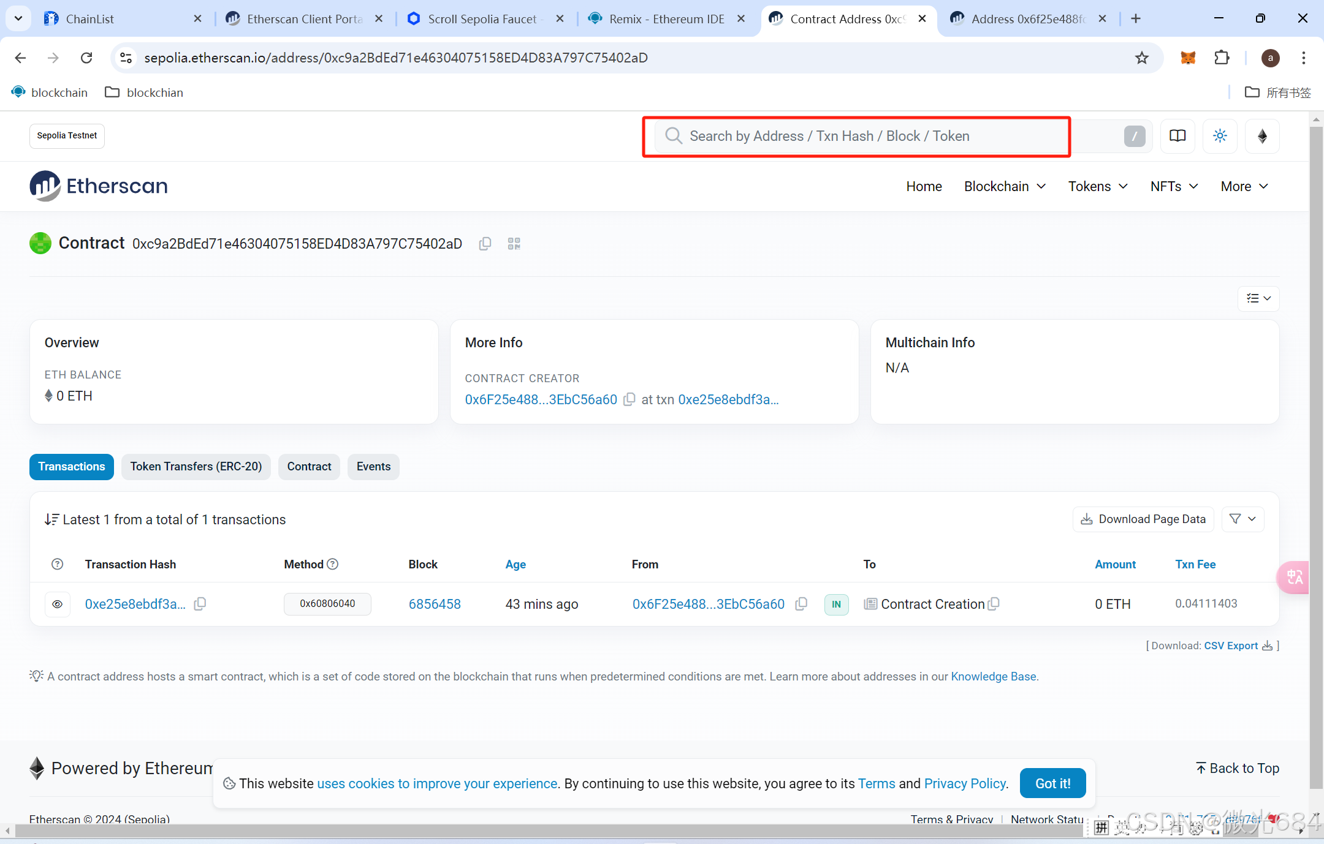Copy the transaction hash in table

pyautogui.click(x=200, y=604)
